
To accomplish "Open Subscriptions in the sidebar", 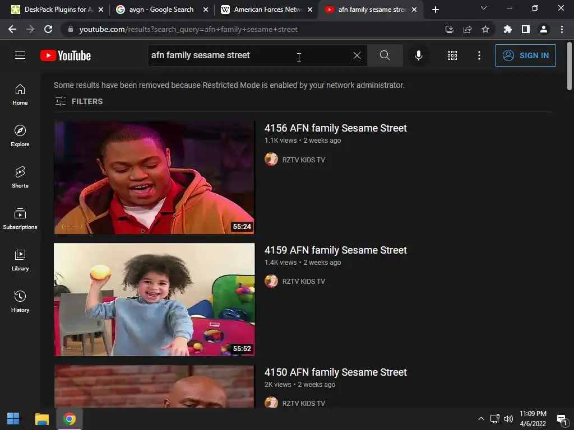I will click(20, 219).
